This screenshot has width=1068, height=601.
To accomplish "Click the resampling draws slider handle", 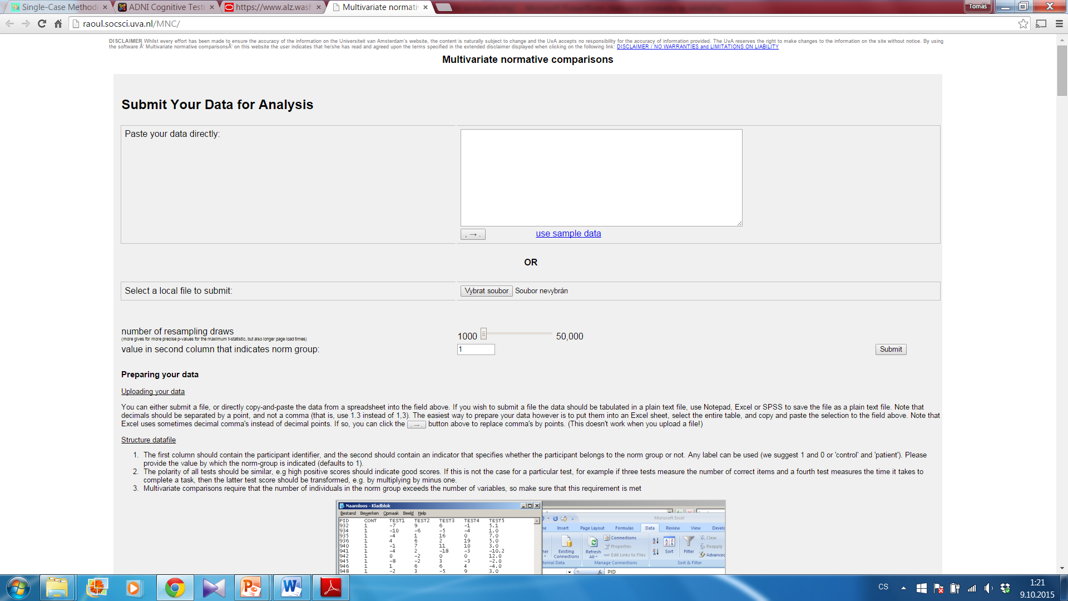I will tap(483, 334).
